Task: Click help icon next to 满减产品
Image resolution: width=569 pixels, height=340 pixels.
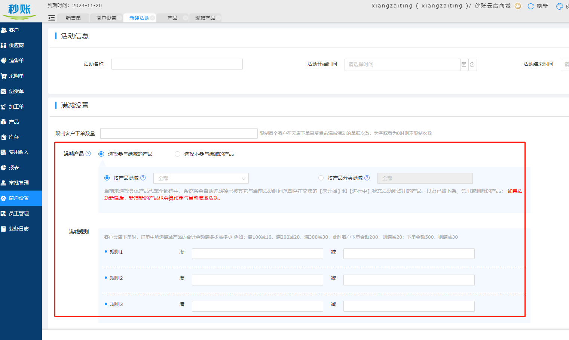Action: pos(88,154)
